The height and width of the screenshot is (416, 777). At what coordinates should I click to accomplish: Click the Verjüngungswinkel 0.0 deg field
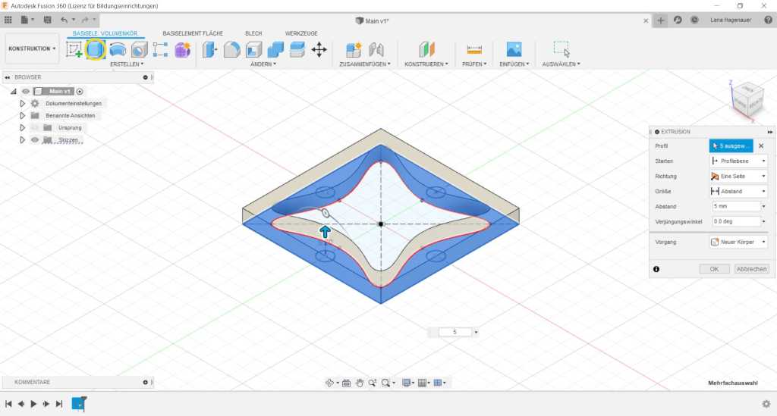pyautogui.click(x=736, y=221)
